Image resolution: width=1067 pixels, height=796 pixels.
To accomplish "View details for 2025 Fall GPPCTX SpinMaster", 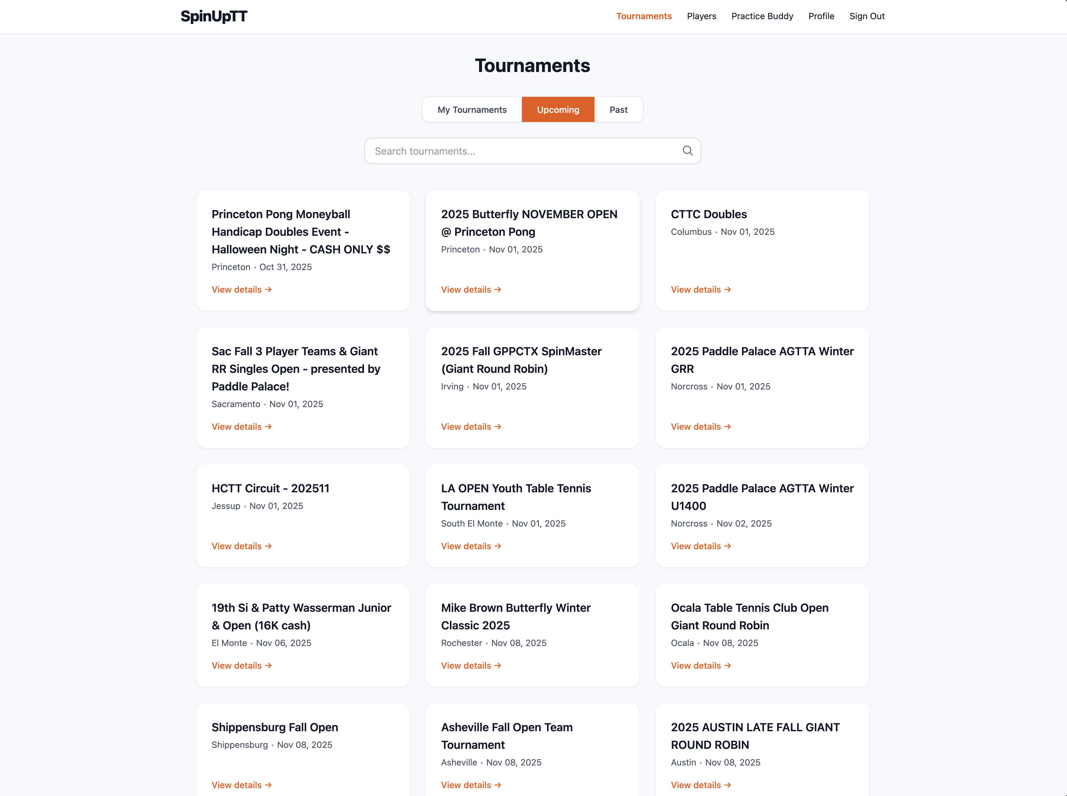I will (471, 426).
